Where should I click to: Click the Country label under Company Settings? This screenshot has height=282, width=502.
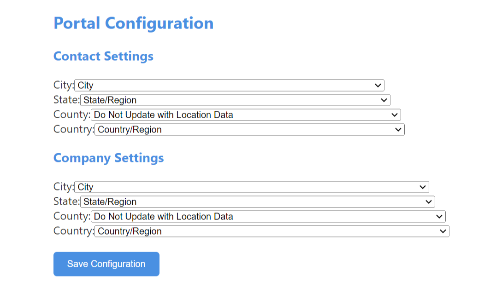73,231
